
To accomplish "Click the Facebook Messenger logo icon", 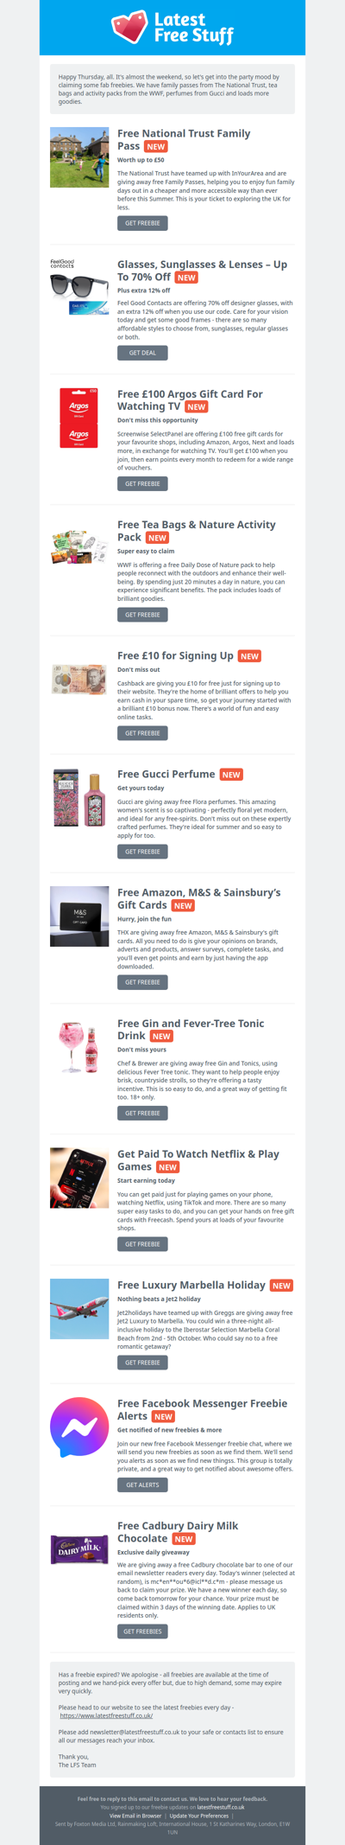I will (x=79, y=1427).
